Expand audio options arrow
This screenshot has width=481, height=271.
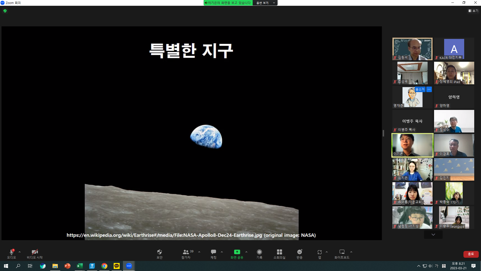click(20, 252)
